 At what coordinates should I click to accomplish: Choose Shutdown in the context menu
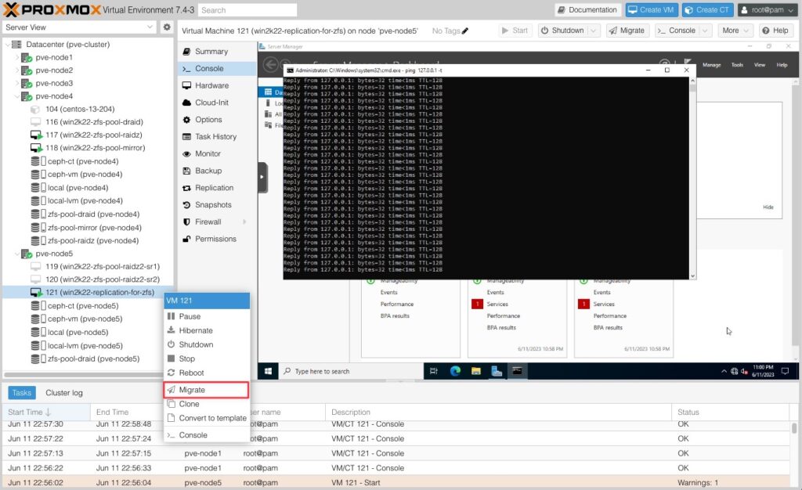tap(207, 344)
